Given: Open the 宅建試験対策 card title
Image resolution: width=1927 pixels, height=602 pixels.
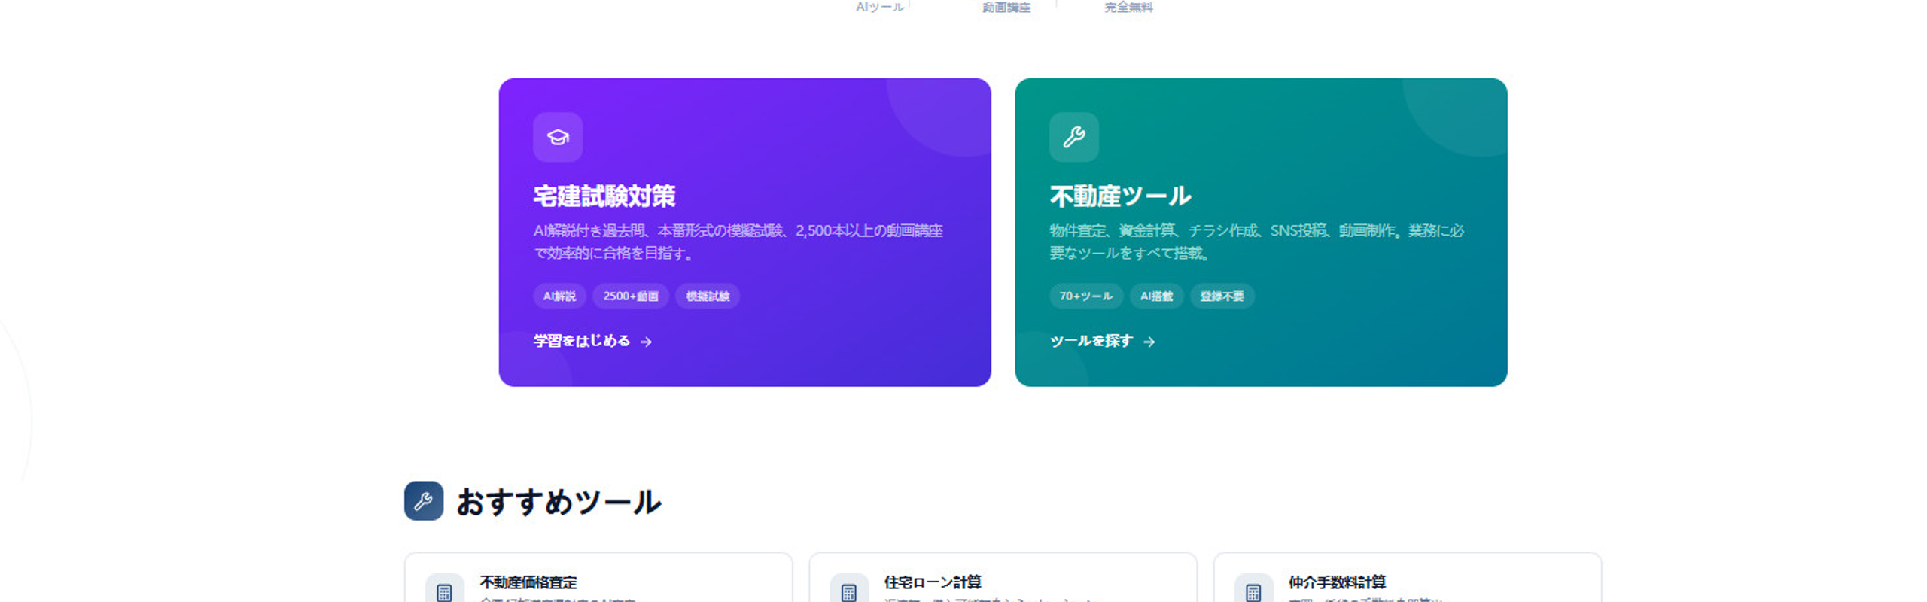Looking at the screenshot, I should tap(604, 196).
